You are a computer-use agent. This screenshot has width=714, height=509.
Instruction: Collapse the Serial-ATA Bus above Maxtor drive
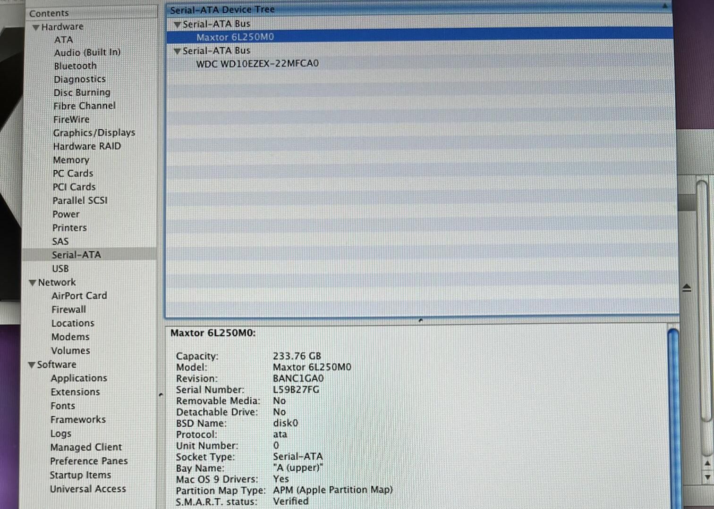pyautogui.click(x=178, y=25)
